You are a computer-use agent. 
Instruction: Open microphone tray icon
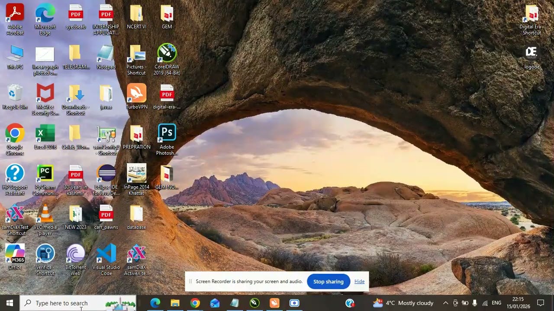tap(475, 303)
